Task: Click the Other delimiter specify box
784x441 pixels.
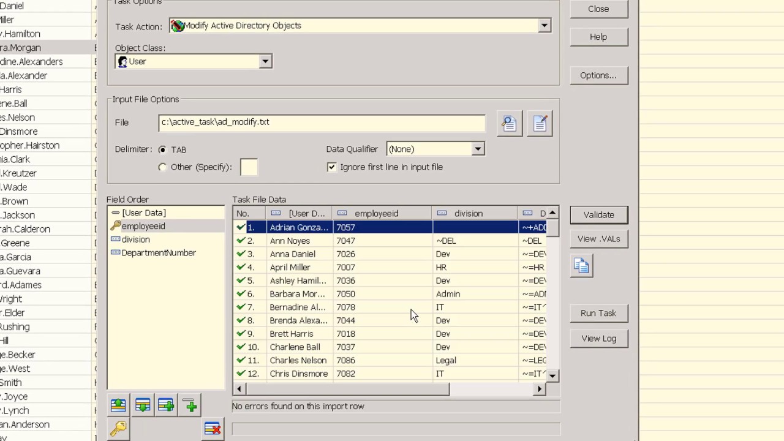Action: coord(249,167)
